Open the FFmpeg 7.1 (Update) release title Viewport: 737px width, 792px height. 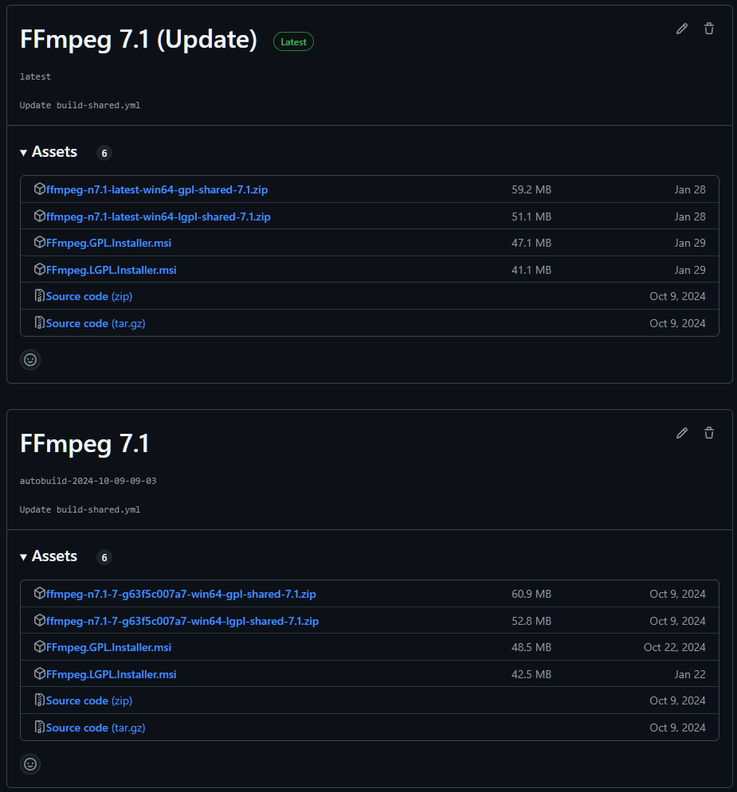point(139,40)
